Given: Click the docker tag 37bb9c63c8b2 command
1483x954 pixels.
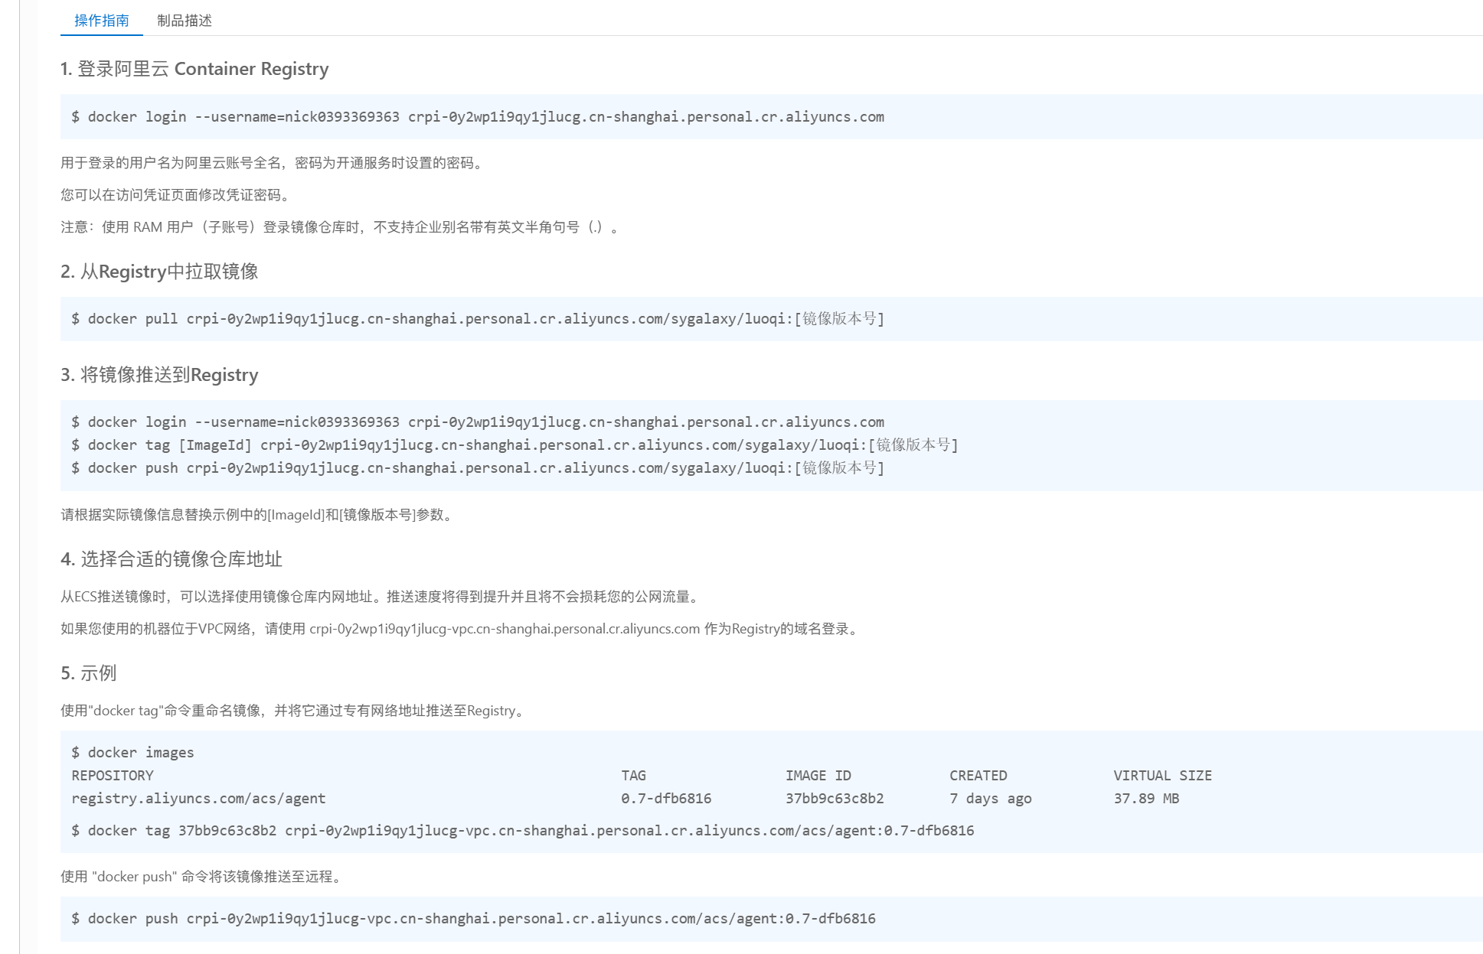Looking at the screenshot, I should [522, 831].
